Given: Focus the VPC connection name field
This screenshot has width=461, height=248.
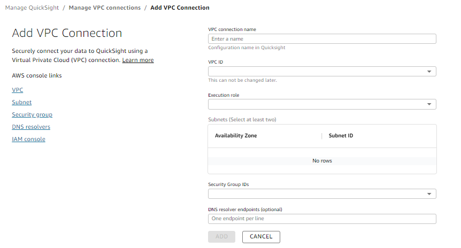Looking at the screenshot, I should coord(322,39).
